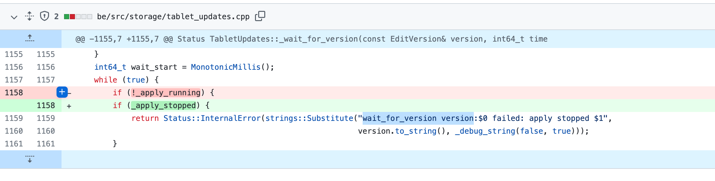Click the new line number 1161
This screenshot has width=715, height=181.
coord(46,144)
